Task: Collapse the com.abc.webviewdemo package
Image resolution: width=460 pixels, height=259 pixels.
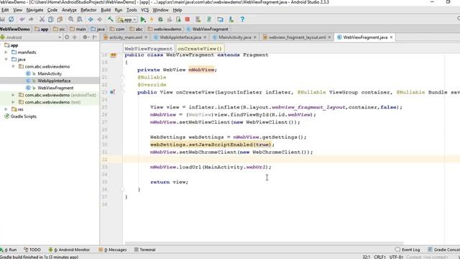Action: click(13, 67)
